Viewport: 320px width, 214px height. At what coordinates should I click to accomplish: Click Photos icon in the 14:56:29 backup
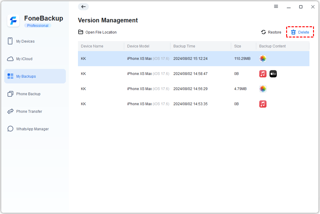click(x=263, y=89)
